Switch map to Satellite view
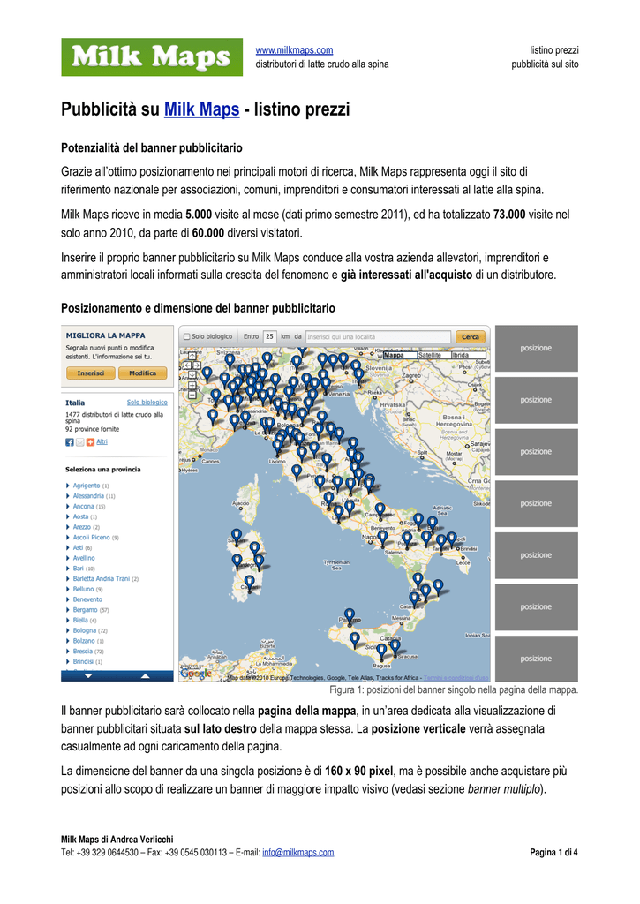Image resolution: width=640 pixels, height=904 pixels. coord(434,355)
